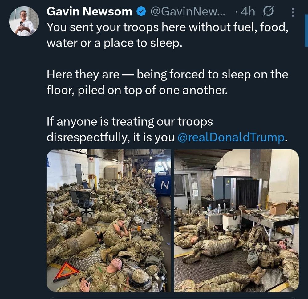308x299 pixels.
Task: Tap the orange warning triangle in the photo
Action: [67, 272]
